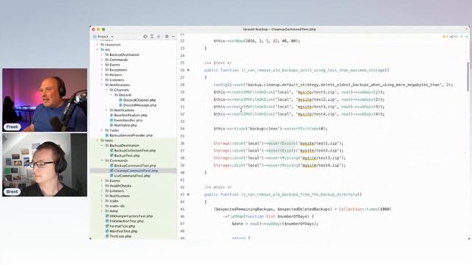The width and height of the screenshot is (472, 265).
Task: Click the window title laravel-backup – CleanupCommandTest.php
Action: point(280,29)
